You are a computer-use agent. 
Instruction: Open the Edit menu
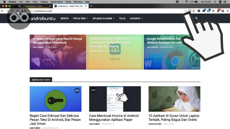[x=28, y=2]
